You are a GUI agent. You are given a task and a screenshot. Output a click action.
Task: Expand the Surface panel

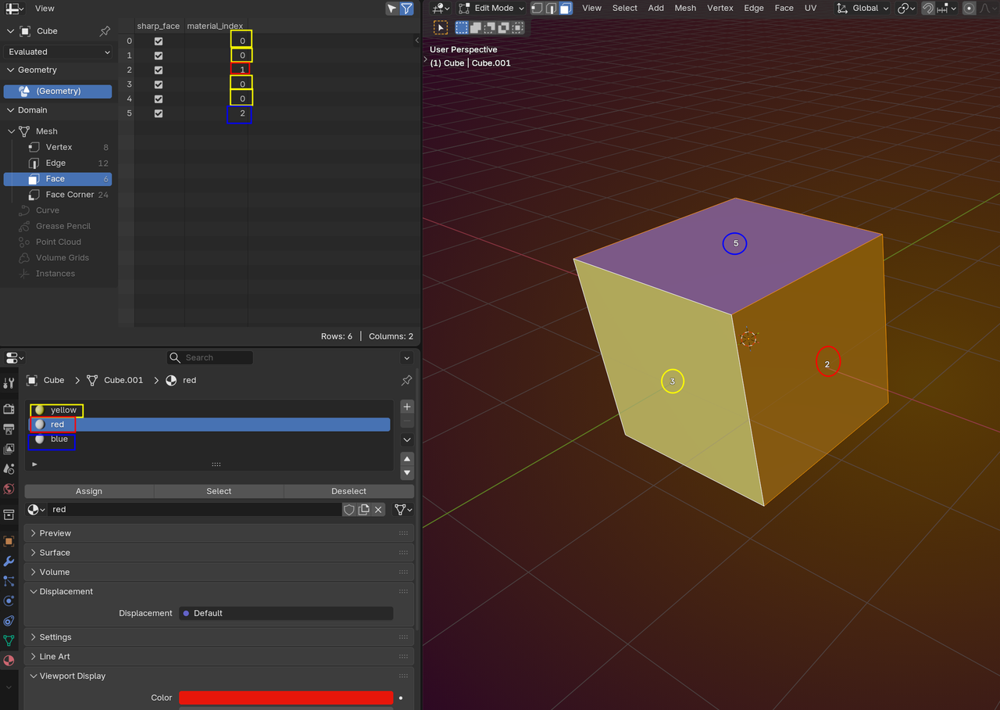(x=55, y=553)
